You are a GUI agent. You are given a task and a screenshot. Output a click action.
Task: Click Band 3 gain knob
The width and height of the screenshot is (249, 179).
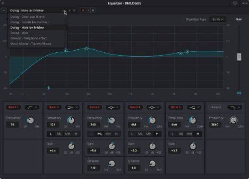(x=112, y=146)
